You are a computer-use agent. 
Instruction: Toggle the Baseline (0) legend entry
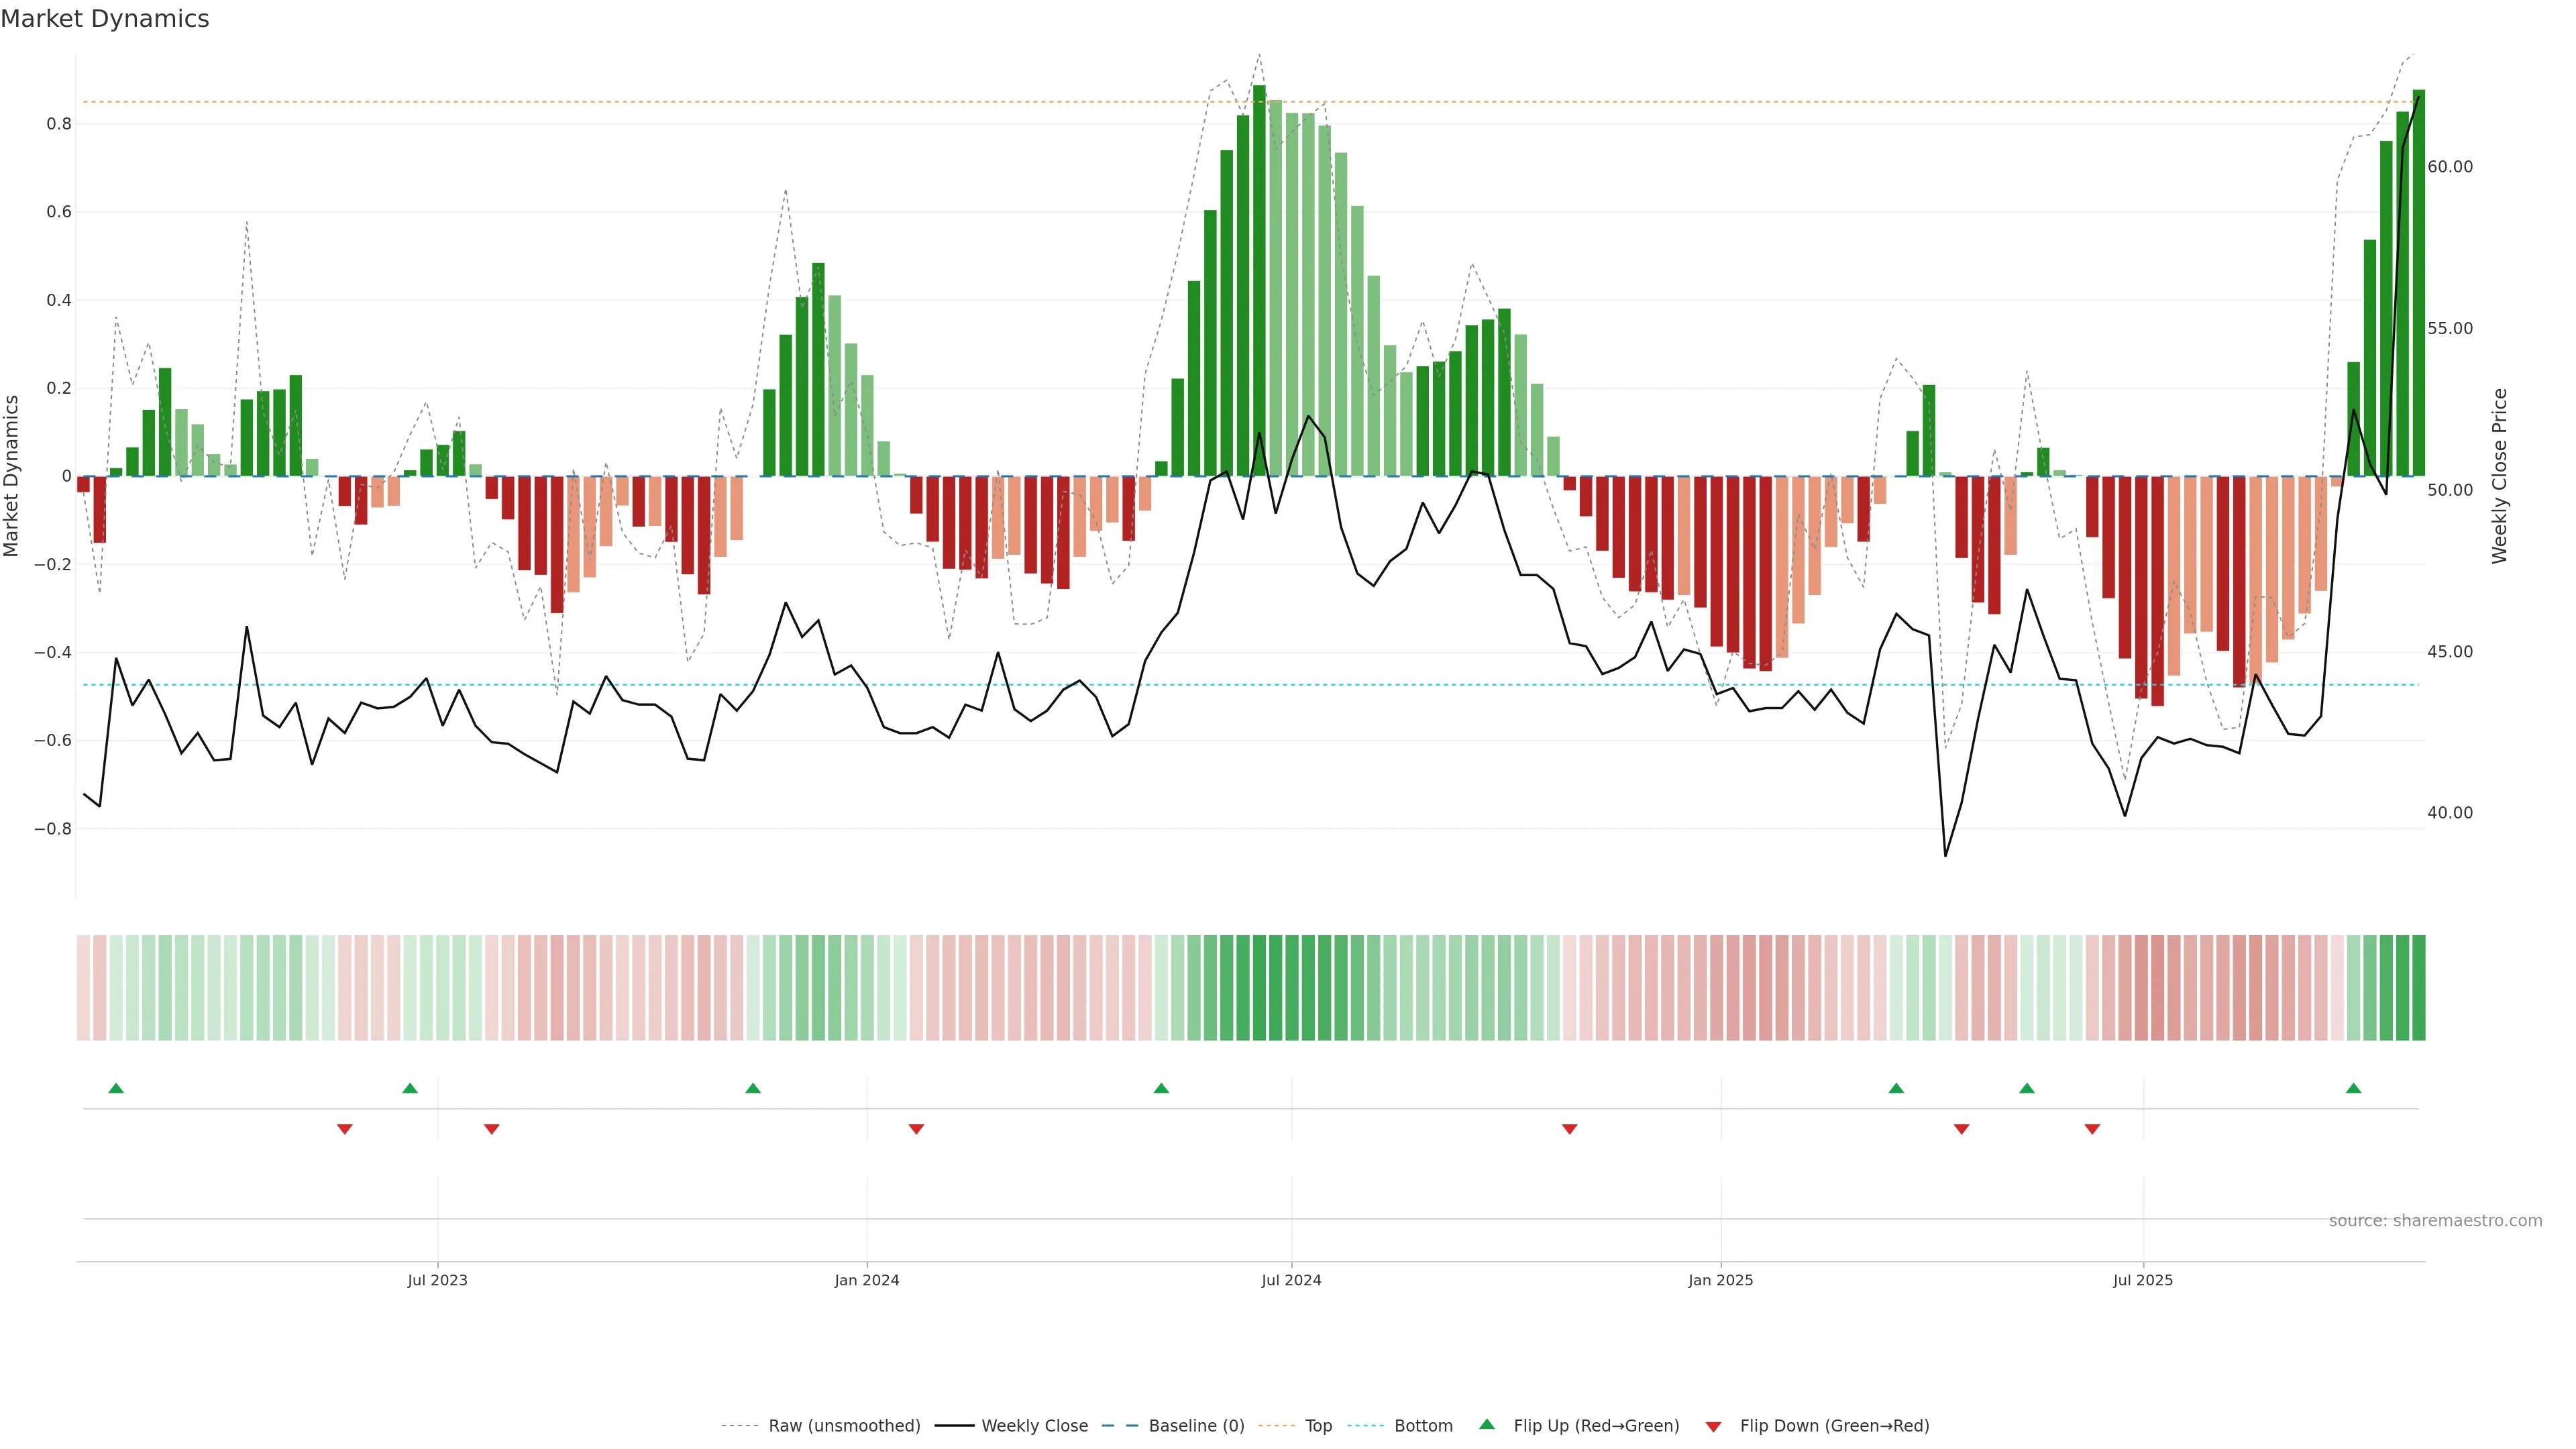click(1196, 1426)
